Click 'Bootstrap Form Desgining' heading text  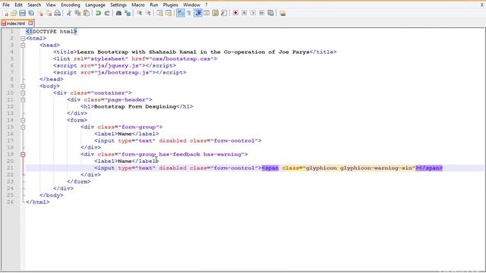tap(135, 106)
